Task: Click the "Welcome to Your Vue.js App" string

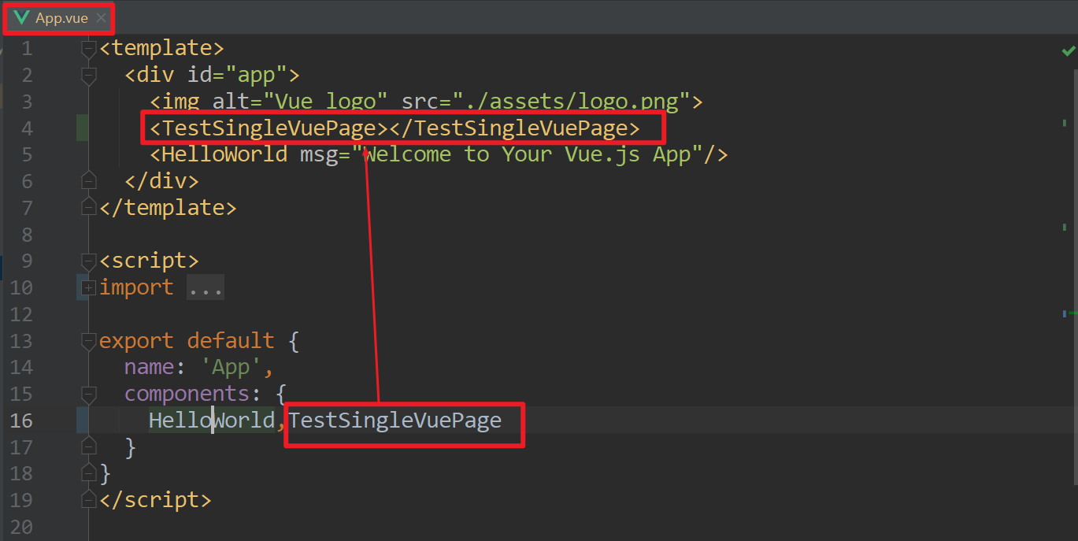Action: pyautogui.click(x=527, y=154)
